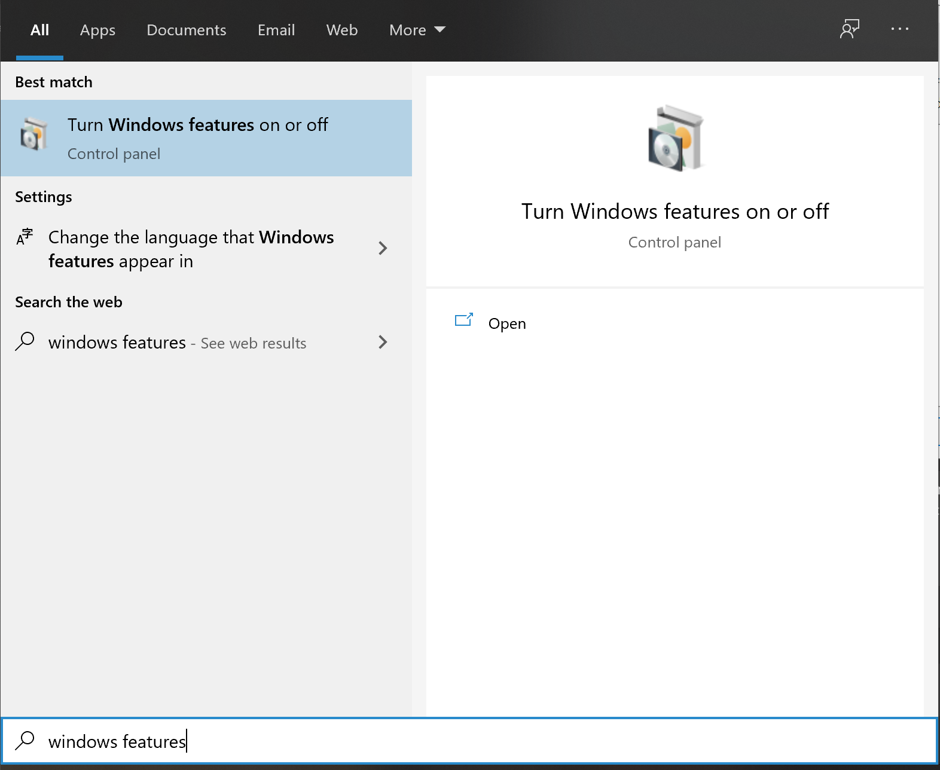Click the Search the web heading
Screen dimensions: 940x770
pos(69,302)
